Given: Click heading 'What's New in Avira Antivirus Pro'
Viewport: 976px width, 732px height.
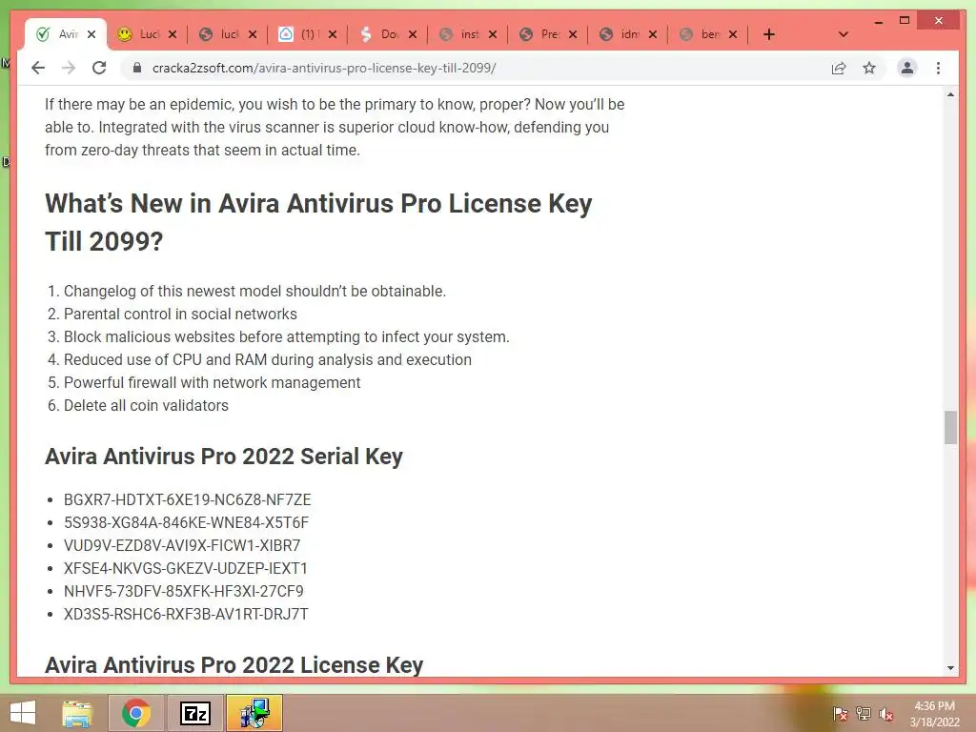Looking at the screenshot, I should pos(318,222).
